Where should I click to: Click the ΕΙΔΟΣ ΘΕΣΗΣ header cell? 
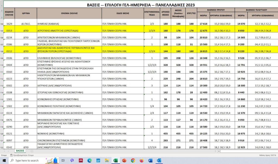[123, 13]
